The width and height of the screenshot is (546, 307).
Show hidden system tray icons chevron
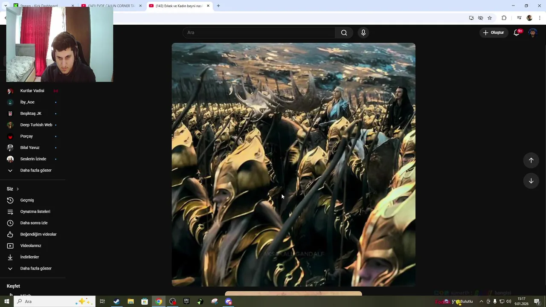pos(481,301)
